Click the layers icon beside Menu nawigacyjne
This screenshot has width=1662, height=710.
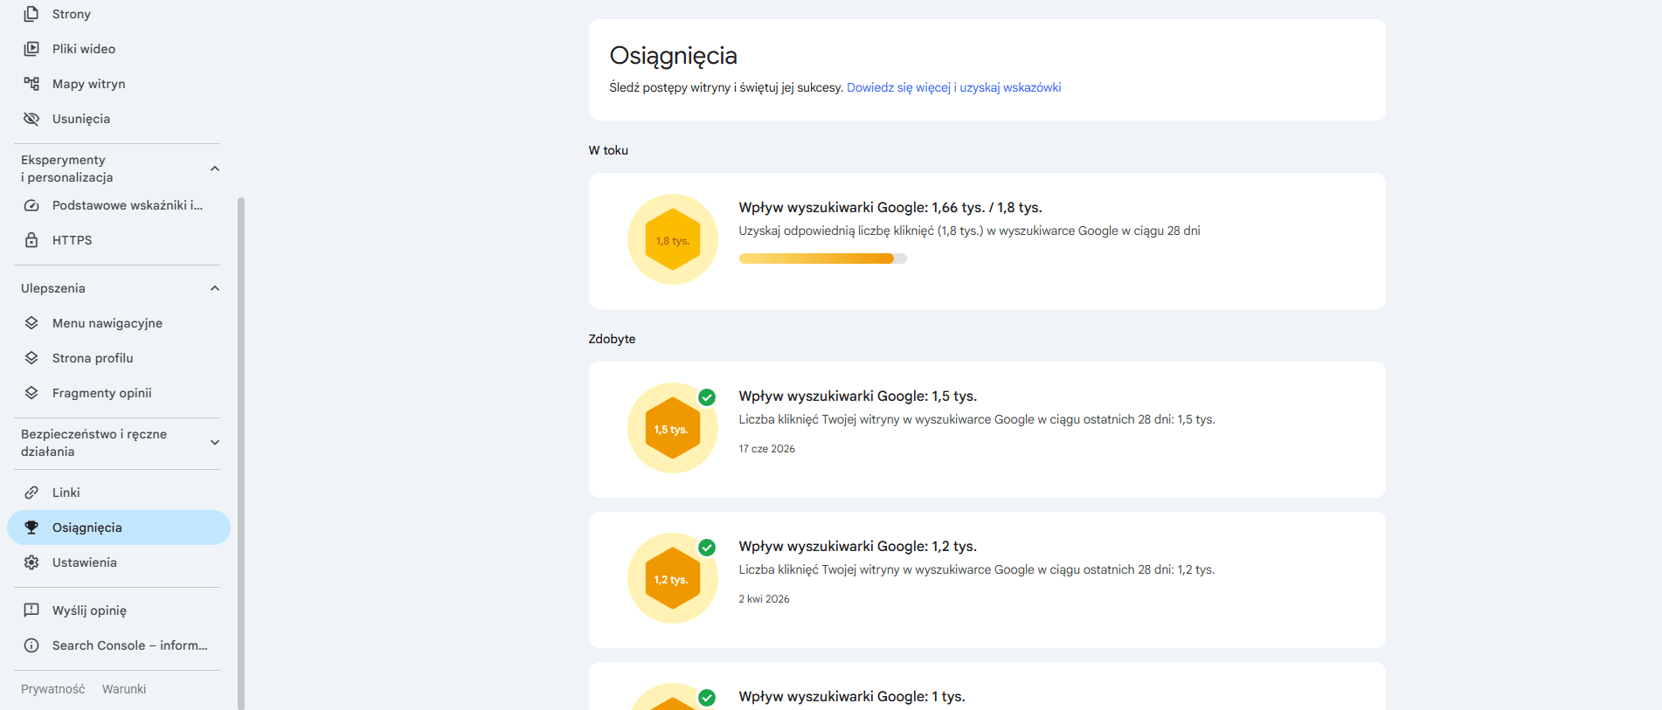point(31,323)
